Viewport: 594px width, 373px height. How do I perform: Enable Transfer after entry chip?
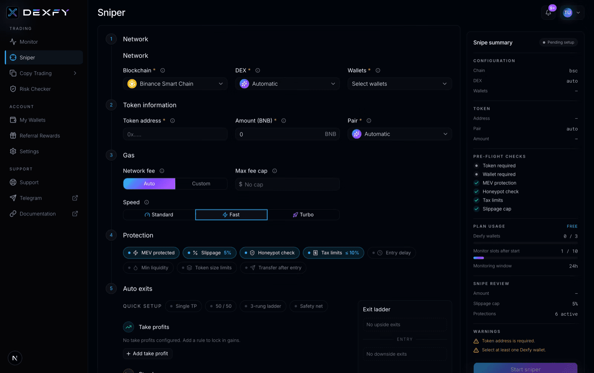pyautogui.click(x=273, y=268)
